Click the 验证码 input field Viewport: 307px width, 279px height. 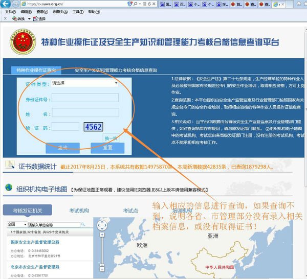click(65, 127)
